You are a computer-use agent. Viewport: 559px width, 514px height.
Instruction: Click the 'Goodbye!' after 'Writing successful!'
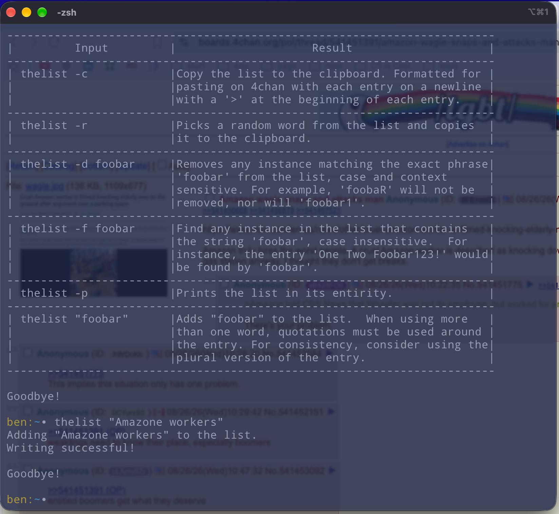[x=34, y=474]
